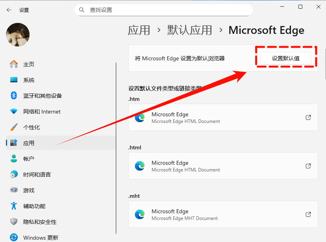
Task: Click the 个性化 paintbrush icon
Action: [x=14, y=127]
